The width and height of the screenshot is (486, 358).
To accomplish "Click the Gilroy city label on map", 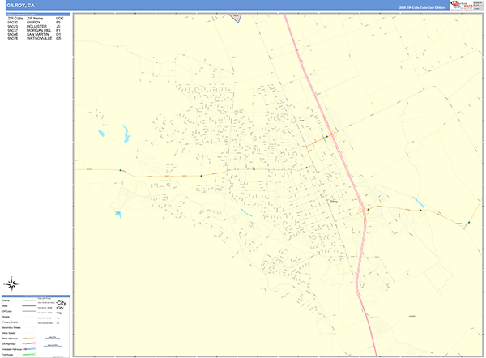I will (334, 202).
